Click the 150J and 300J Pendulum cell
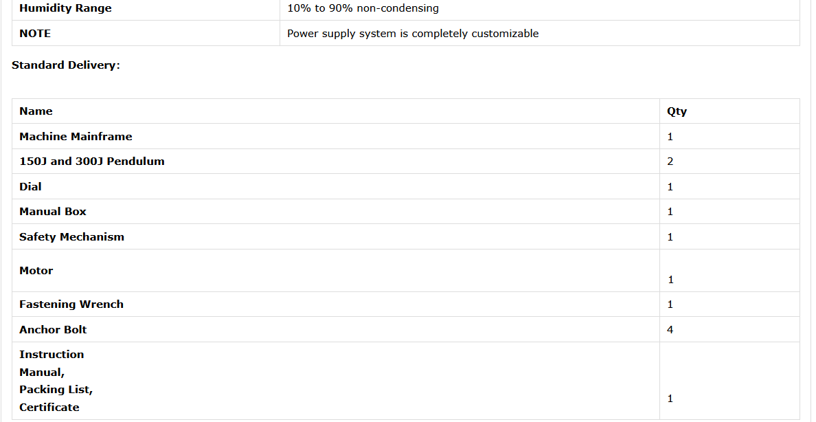The height and width of the screenshot is (422, 816). pos(92,162)
